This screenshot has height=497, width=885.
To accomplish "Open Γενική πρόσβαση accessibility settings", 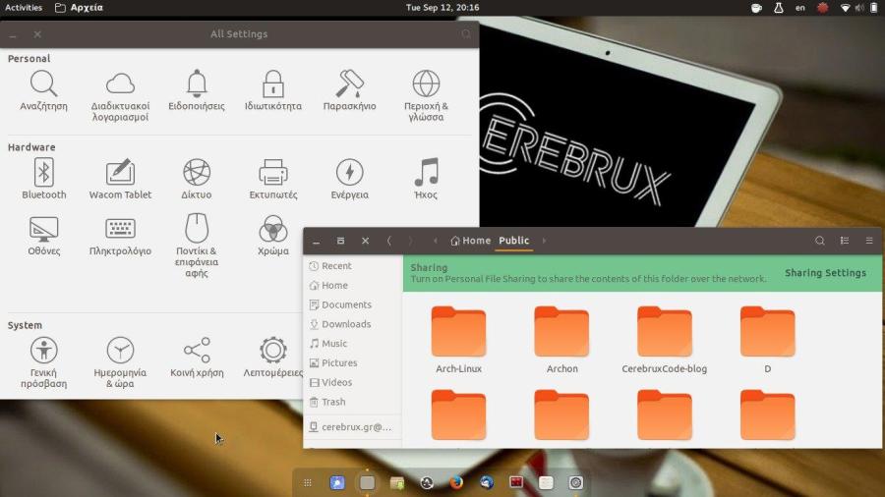I will pyautogui.click(x=43, y=362).
